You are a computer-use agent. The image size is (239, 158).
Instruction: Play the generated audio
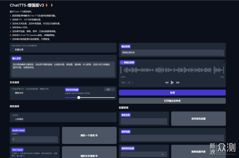(172, 82)
